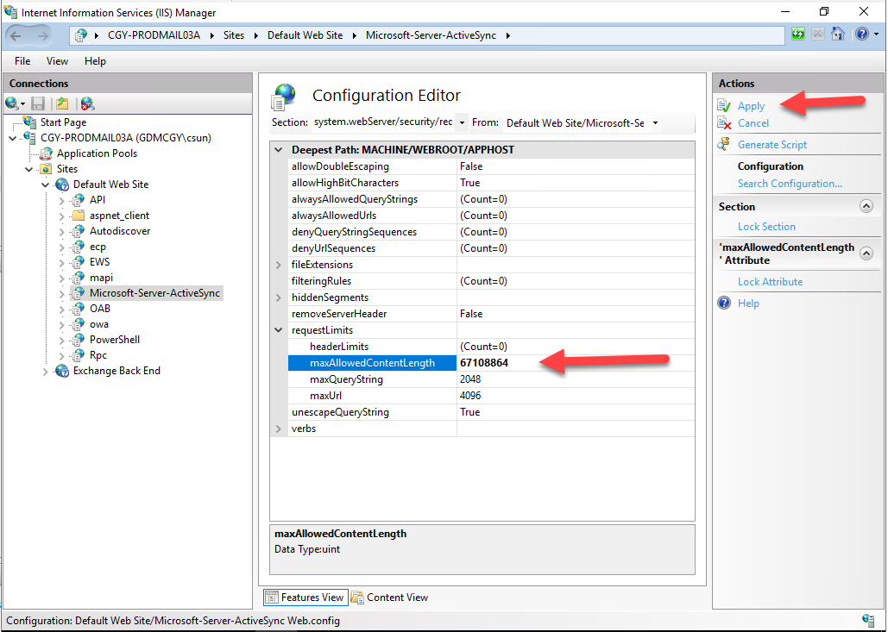Open Help via the blue question icon
888x632 pixels.
coord(860,35)
